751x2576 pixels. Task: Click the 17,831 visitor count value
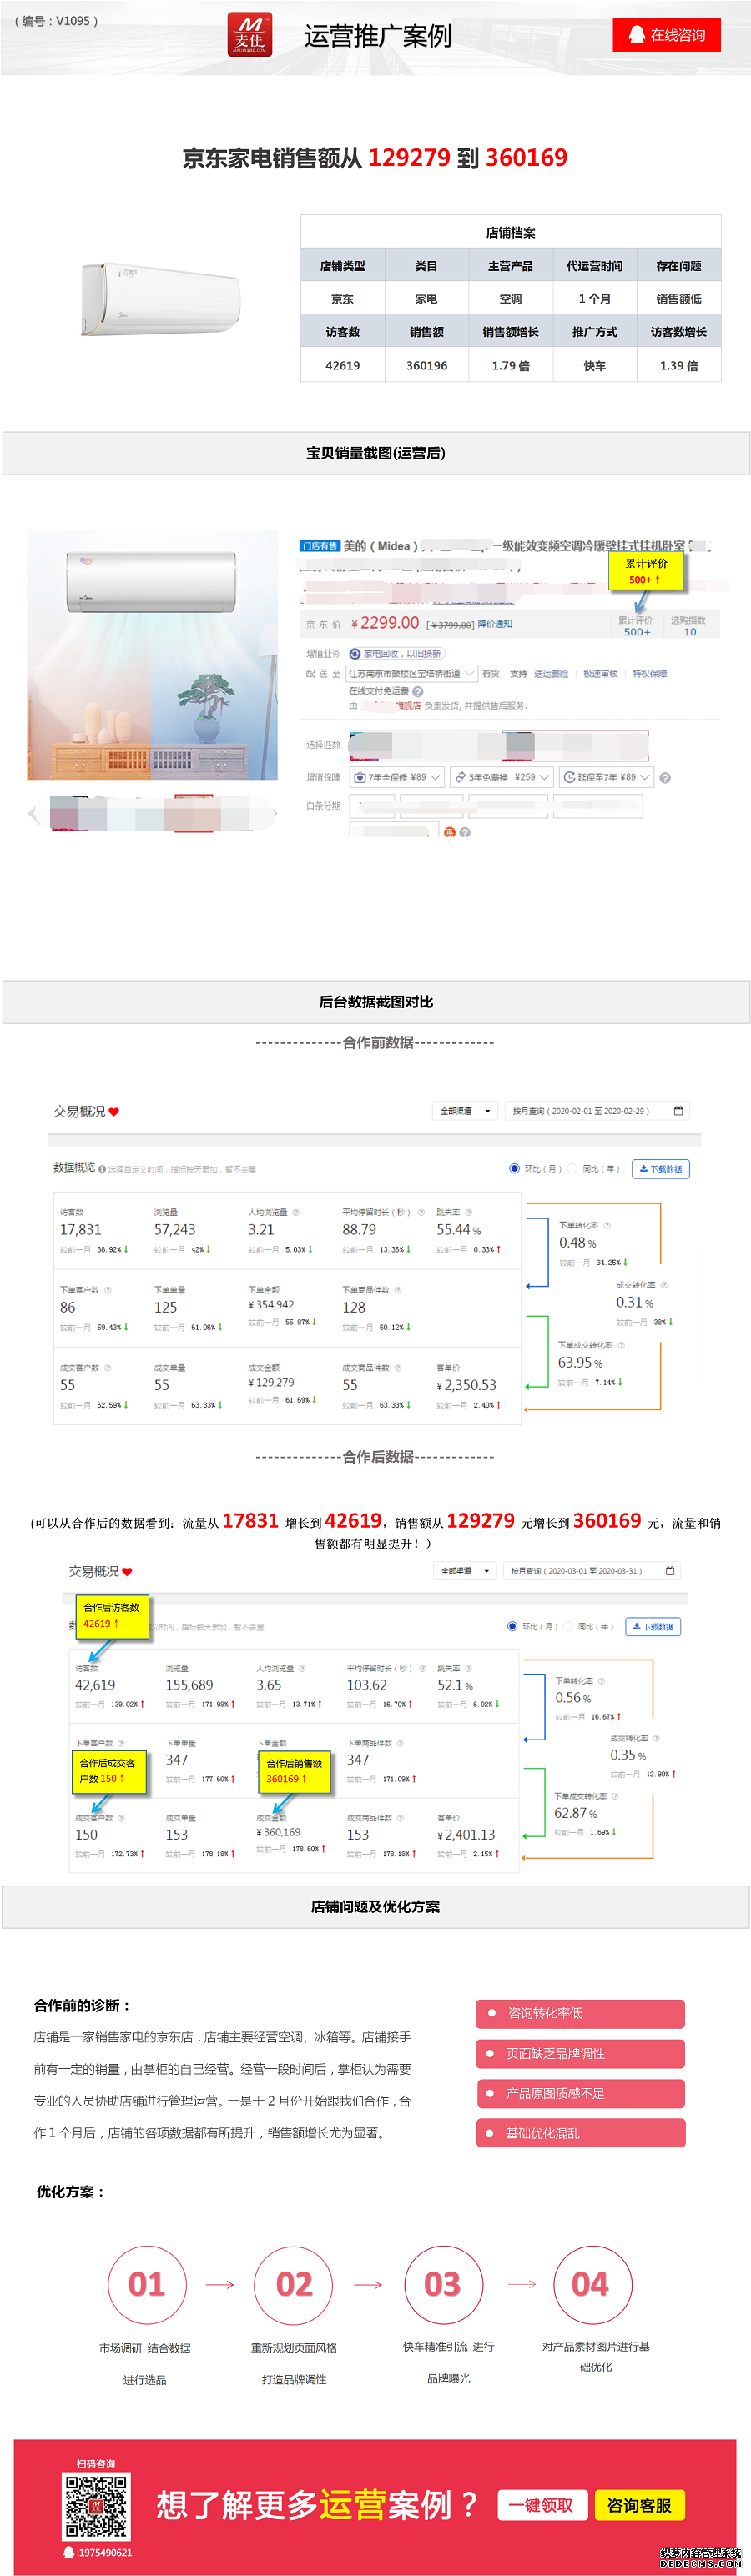(x=80, y=1230)
